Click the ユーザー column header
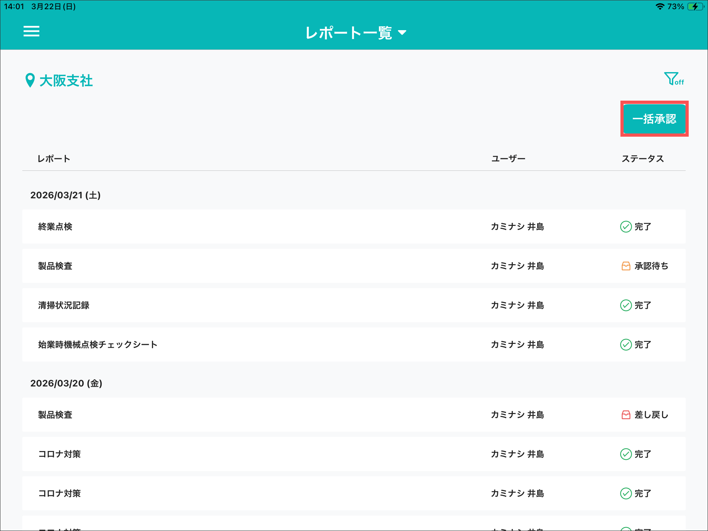The image size is (708, 531). pyautogui.click(x=508, y=159)
